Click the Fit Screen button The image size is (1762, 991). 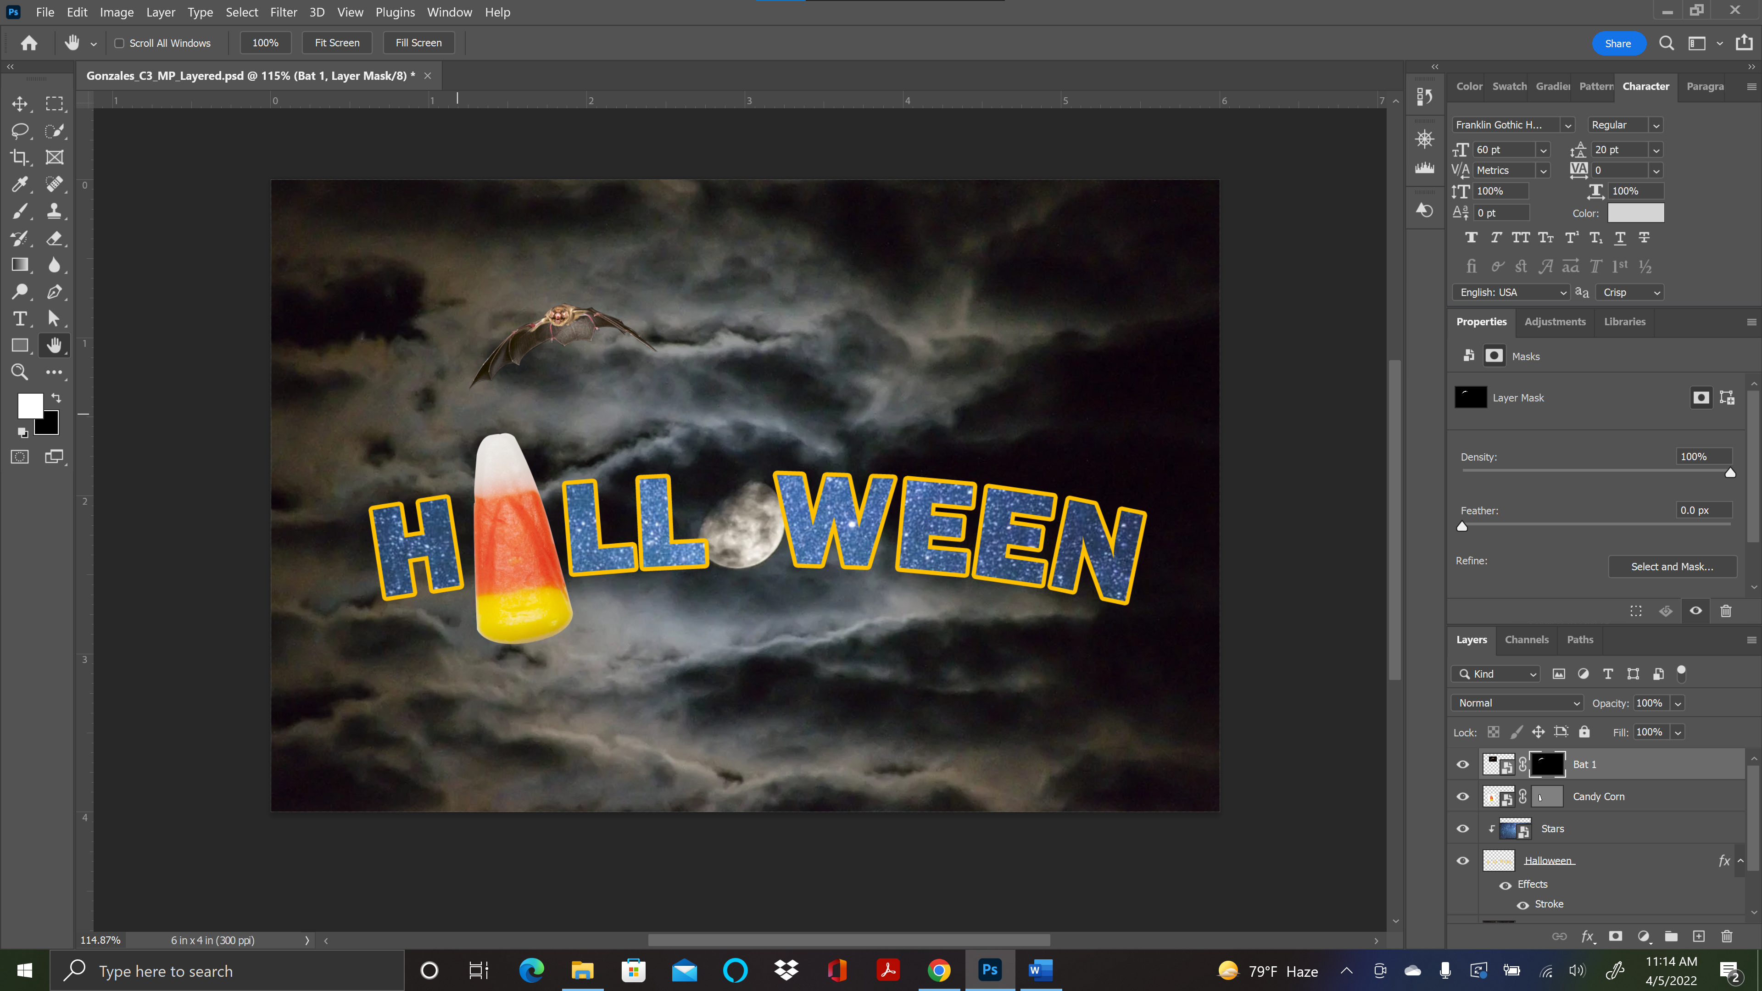(337, 43)
